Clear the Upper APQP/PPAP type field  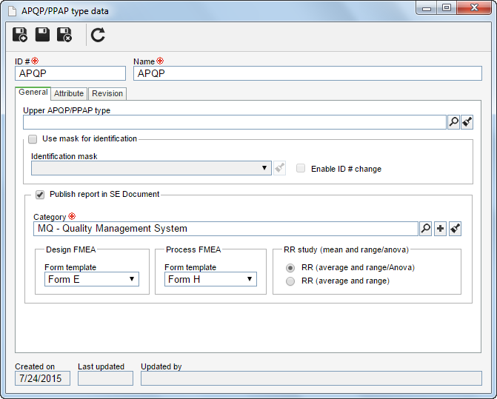467,122
